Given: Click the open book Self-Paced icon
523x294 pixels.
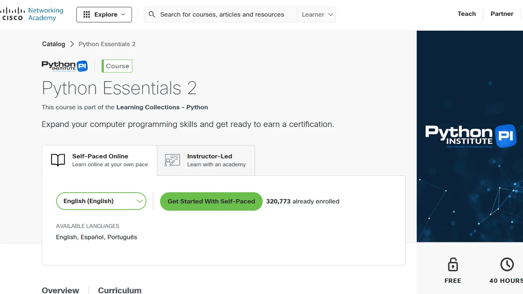Looking at the screenshot, I should 58,160.
